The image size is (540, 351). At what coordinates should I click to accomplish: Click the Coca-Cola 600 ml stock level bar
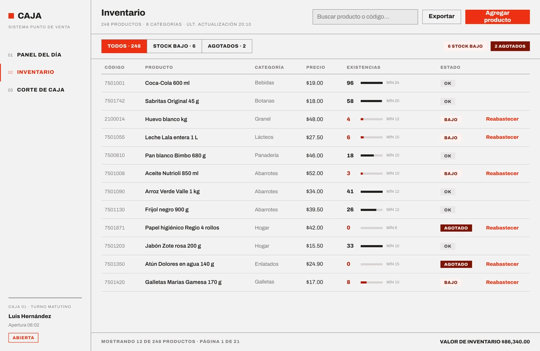(372, 83)
